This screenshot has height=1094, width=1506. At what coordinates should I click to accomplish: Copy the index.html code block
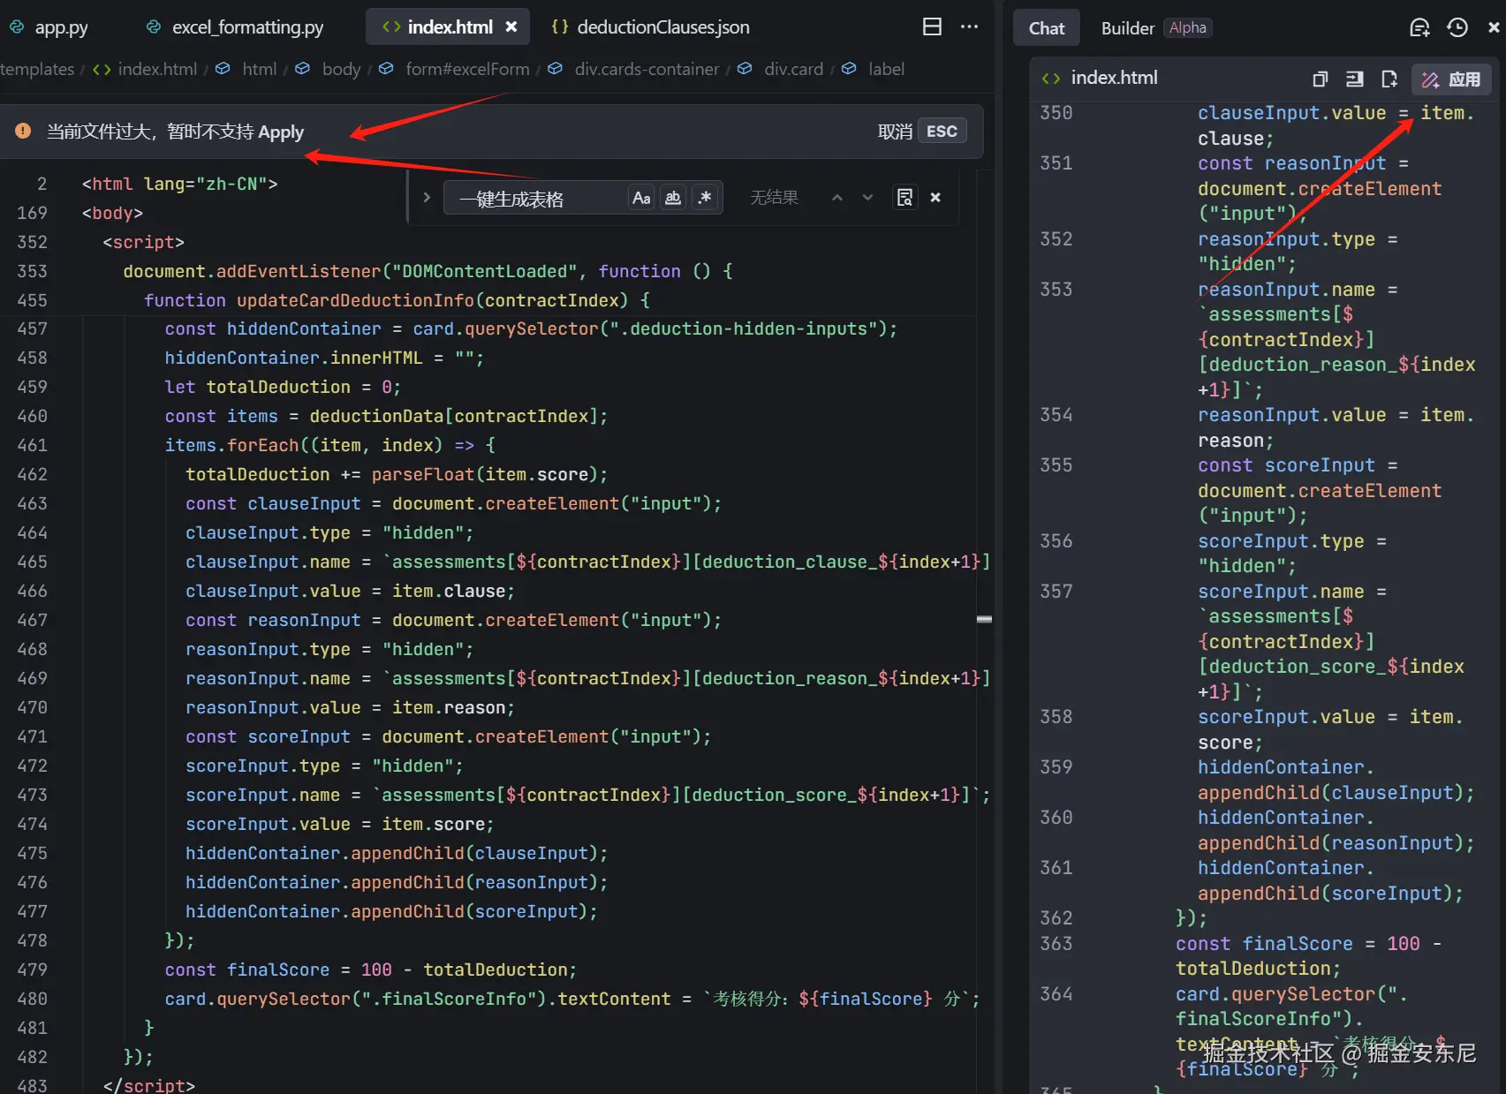point(1320,79)
